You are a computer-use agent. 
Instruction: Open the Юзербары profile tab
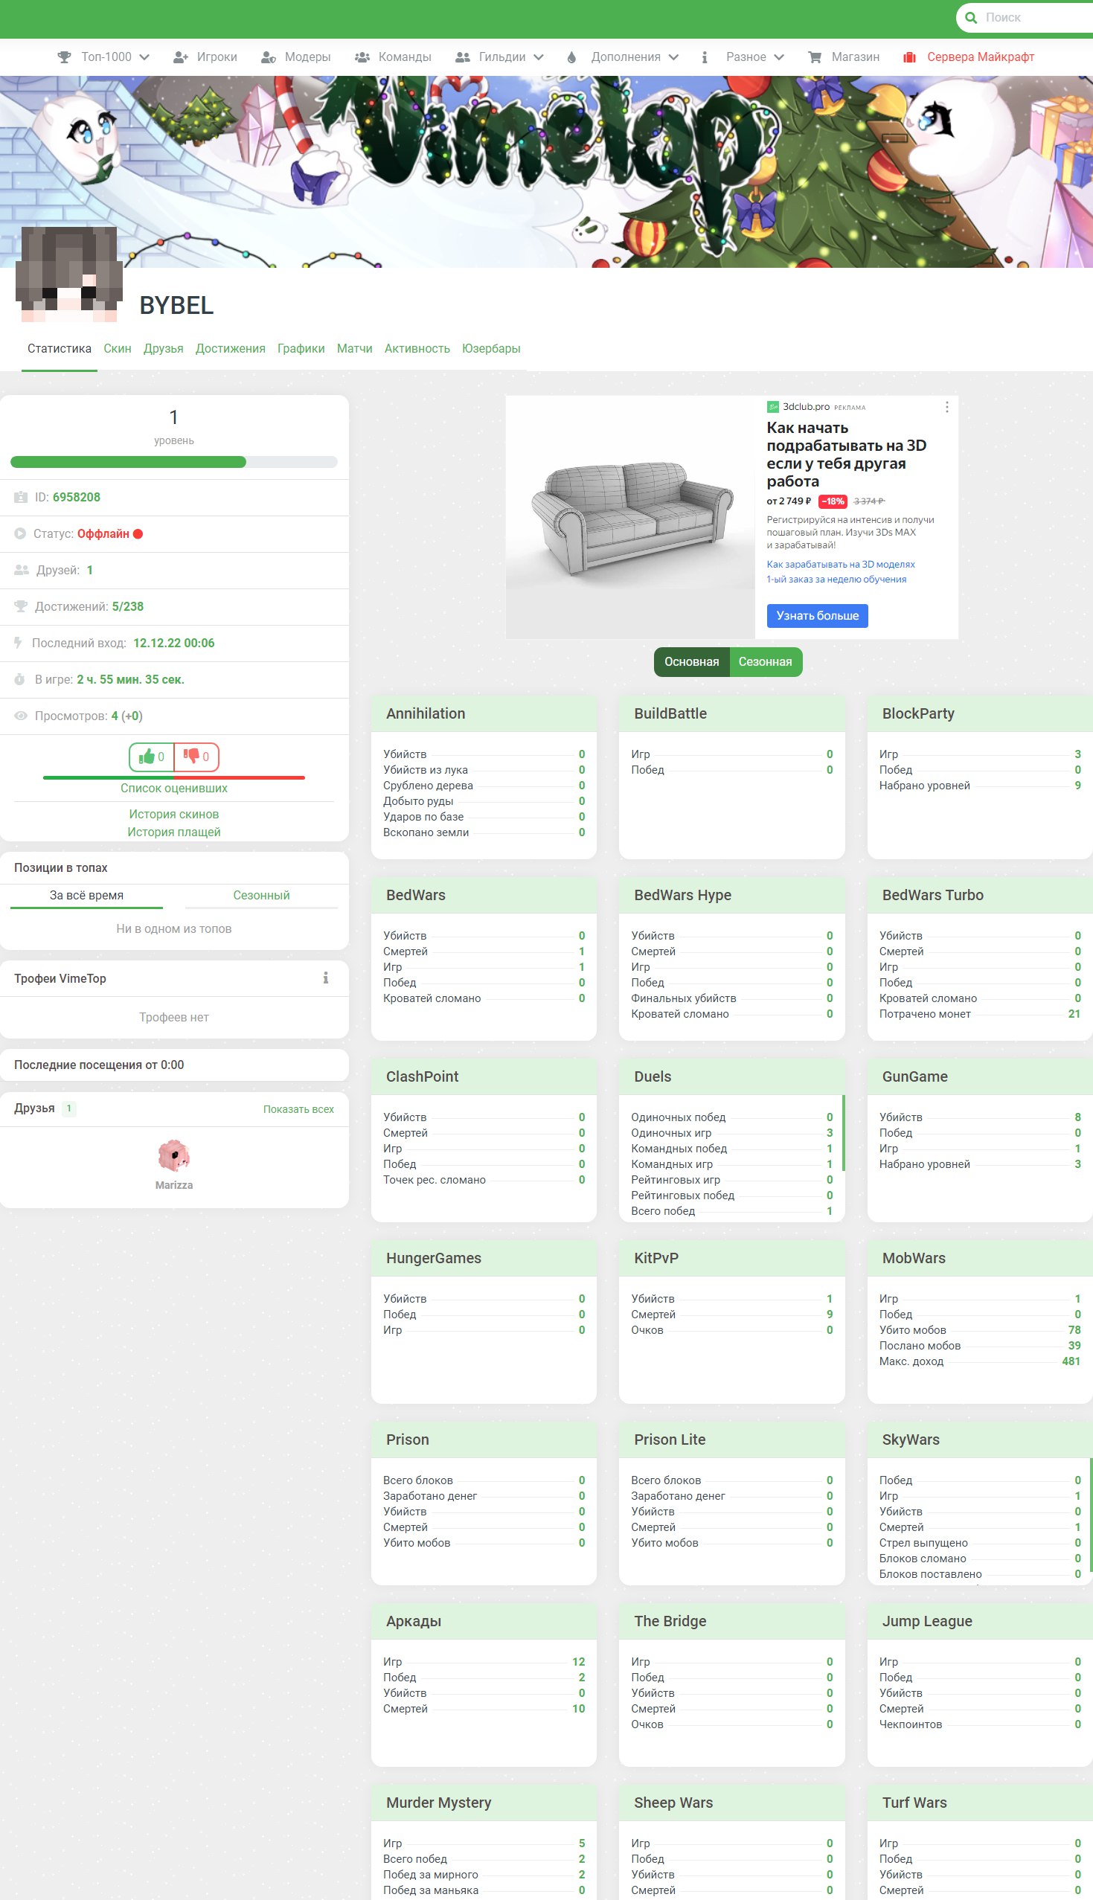pyautogui.click(x=491, y=348)
